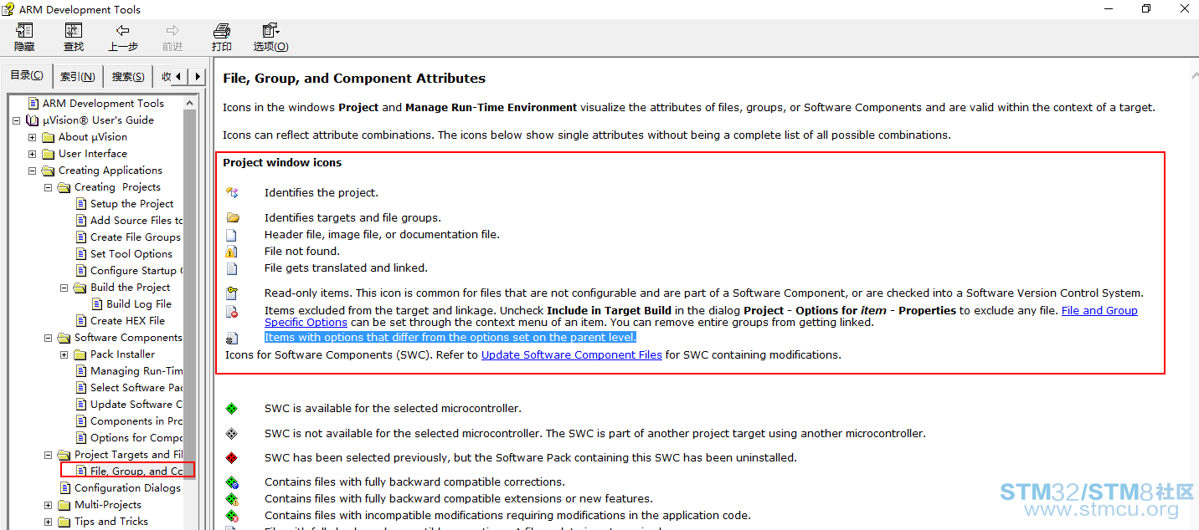Open Setup the Project topic
1199x530 pixels.
(x=132, y=204)
